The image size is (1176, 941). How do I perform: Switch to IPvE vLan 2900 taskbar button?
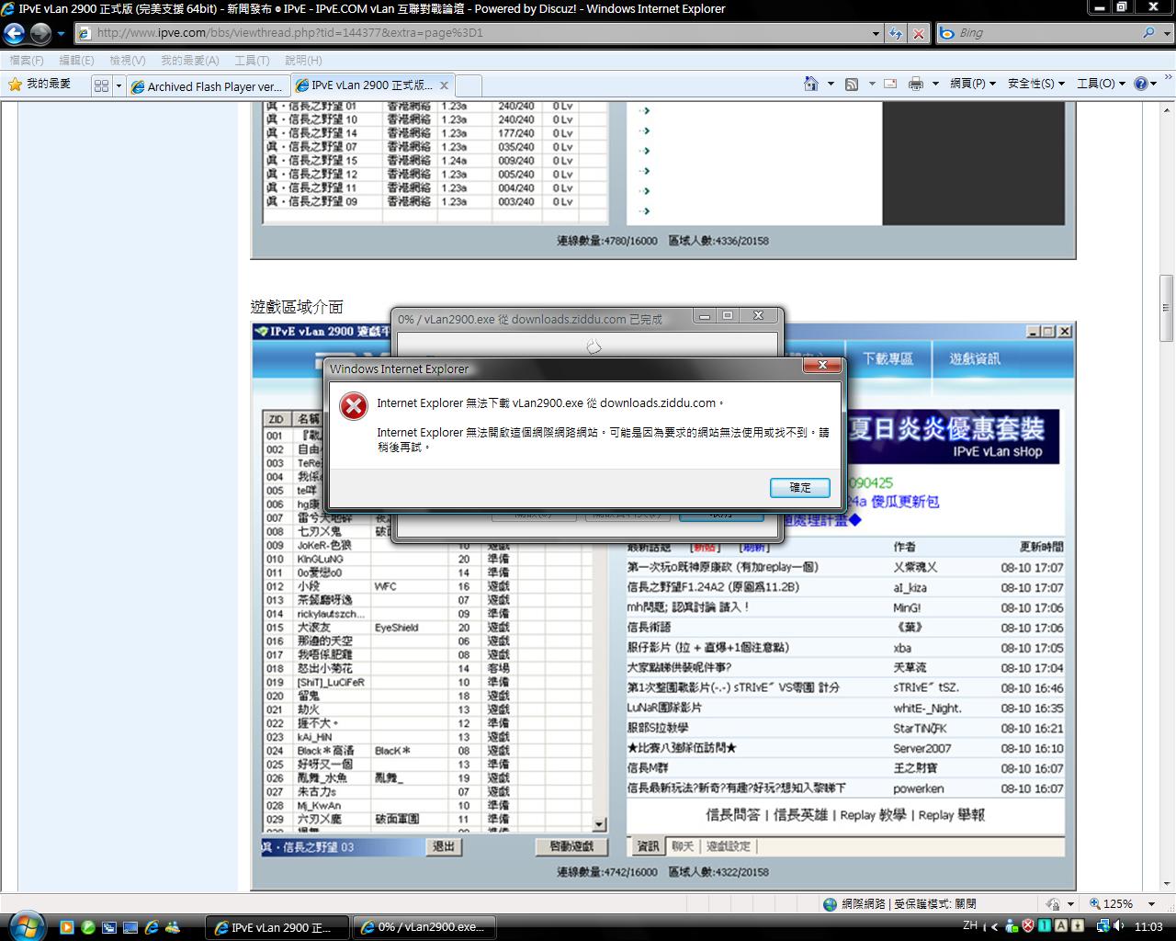click(277, 927)
